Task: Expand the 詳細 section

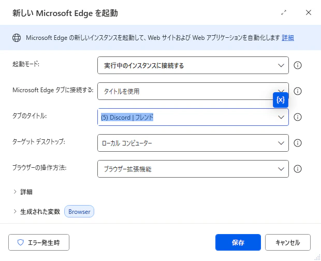Action: click(22, 192)
